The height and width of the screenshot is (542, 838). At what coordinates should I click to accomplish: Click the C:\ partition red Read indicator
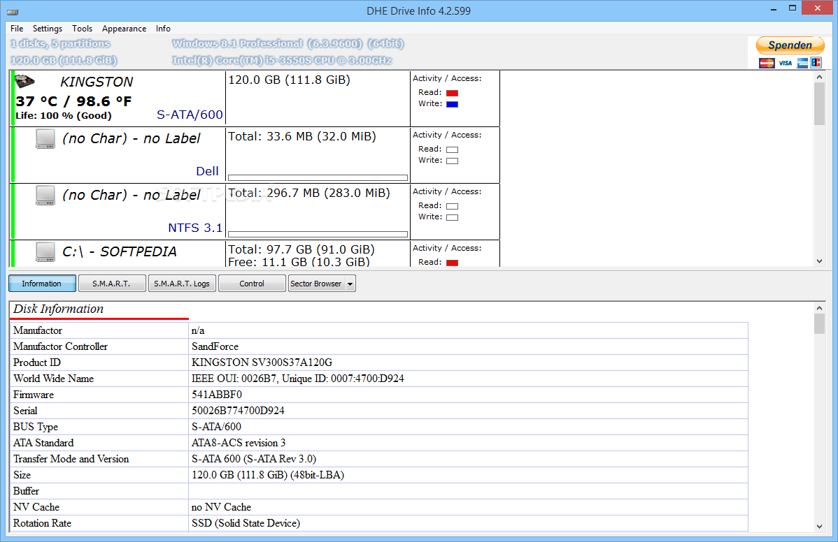tap(452, 263)
